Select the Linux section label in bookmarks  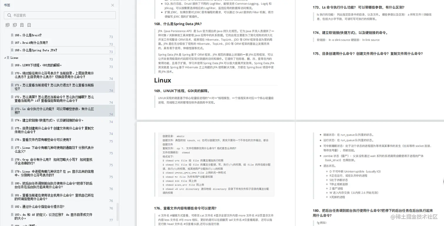point(14,57)
